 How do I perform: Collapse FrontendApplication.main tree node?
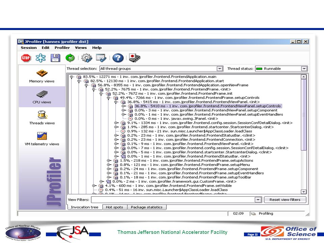point(72,77)
